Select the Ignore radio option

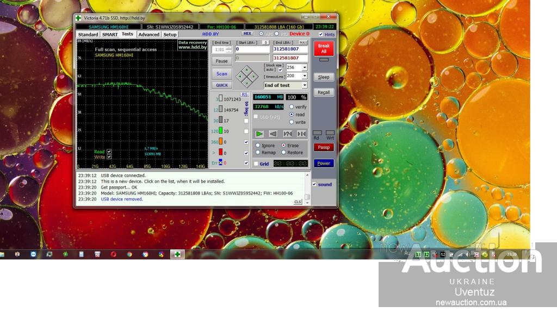pos(258,146)
